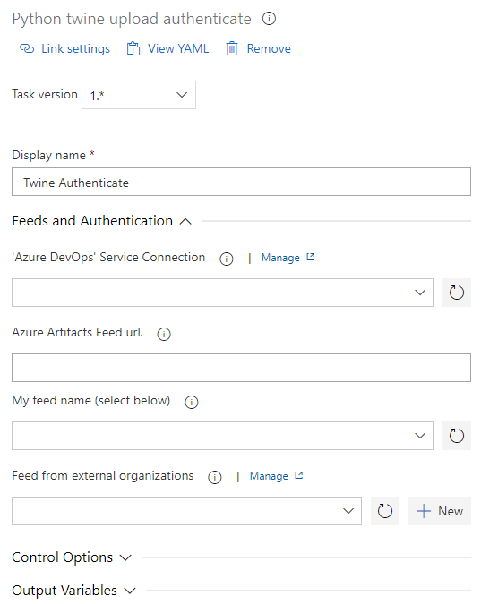Open the My feed name dropdown
Screen dimensions: 481x604
(222, 436)
